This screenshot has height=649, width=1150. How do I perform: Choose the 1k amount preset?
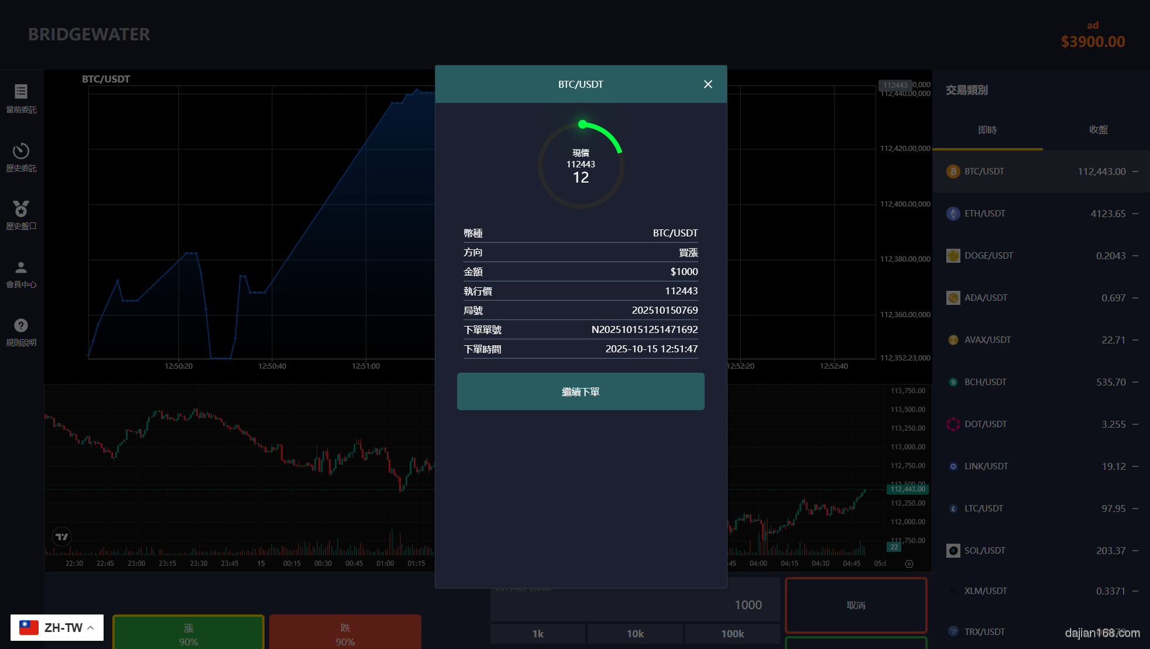(x=537, y=634)
